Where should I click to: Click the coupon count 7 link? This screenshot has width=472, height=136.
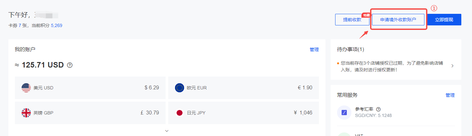(x=20, y=25)
